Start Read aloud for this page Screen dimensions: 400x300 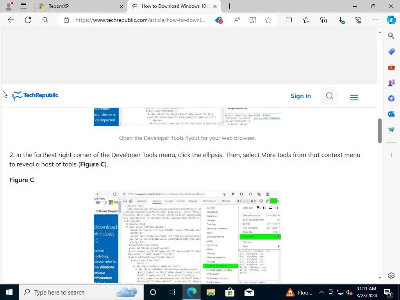pyautogui.click(x=237, y=20)
